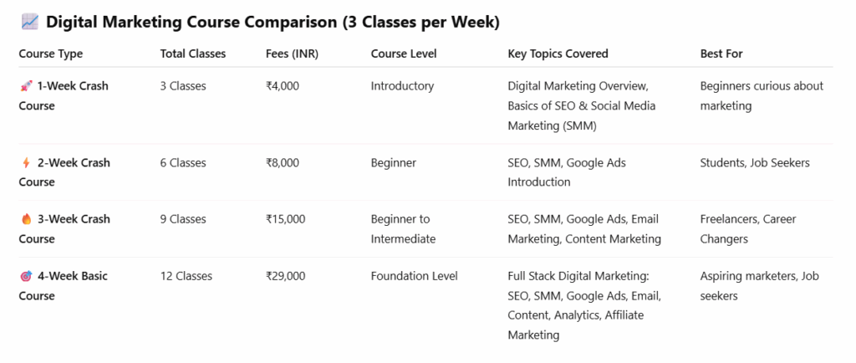Viewport: 856px width, 363px height.
Task: Click the Freelancers, Career Changers cell
Action: 748,228
